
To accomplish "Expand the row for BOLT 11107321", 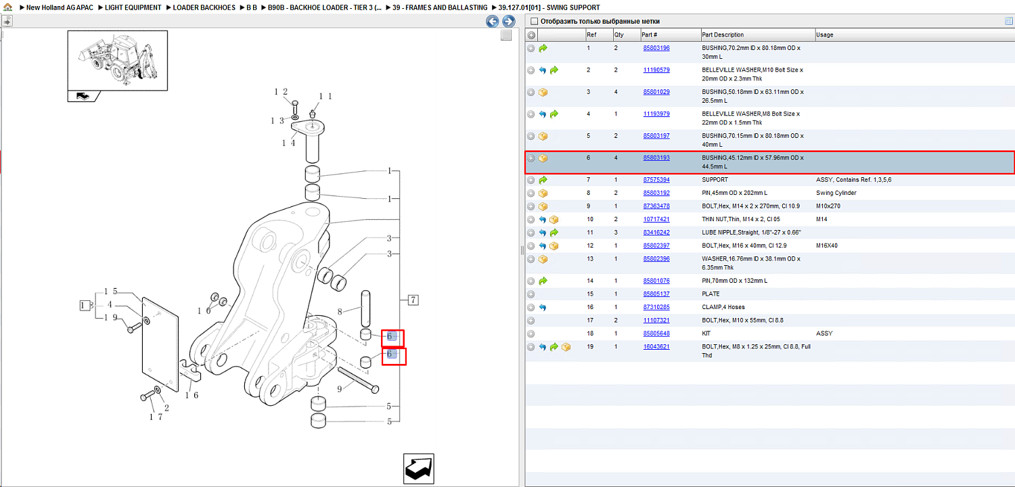I will click(531, 321).
